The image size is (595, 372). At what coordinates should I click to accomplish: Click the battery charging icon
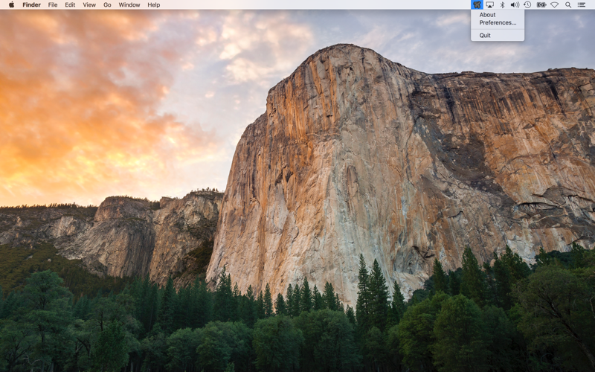541,4
